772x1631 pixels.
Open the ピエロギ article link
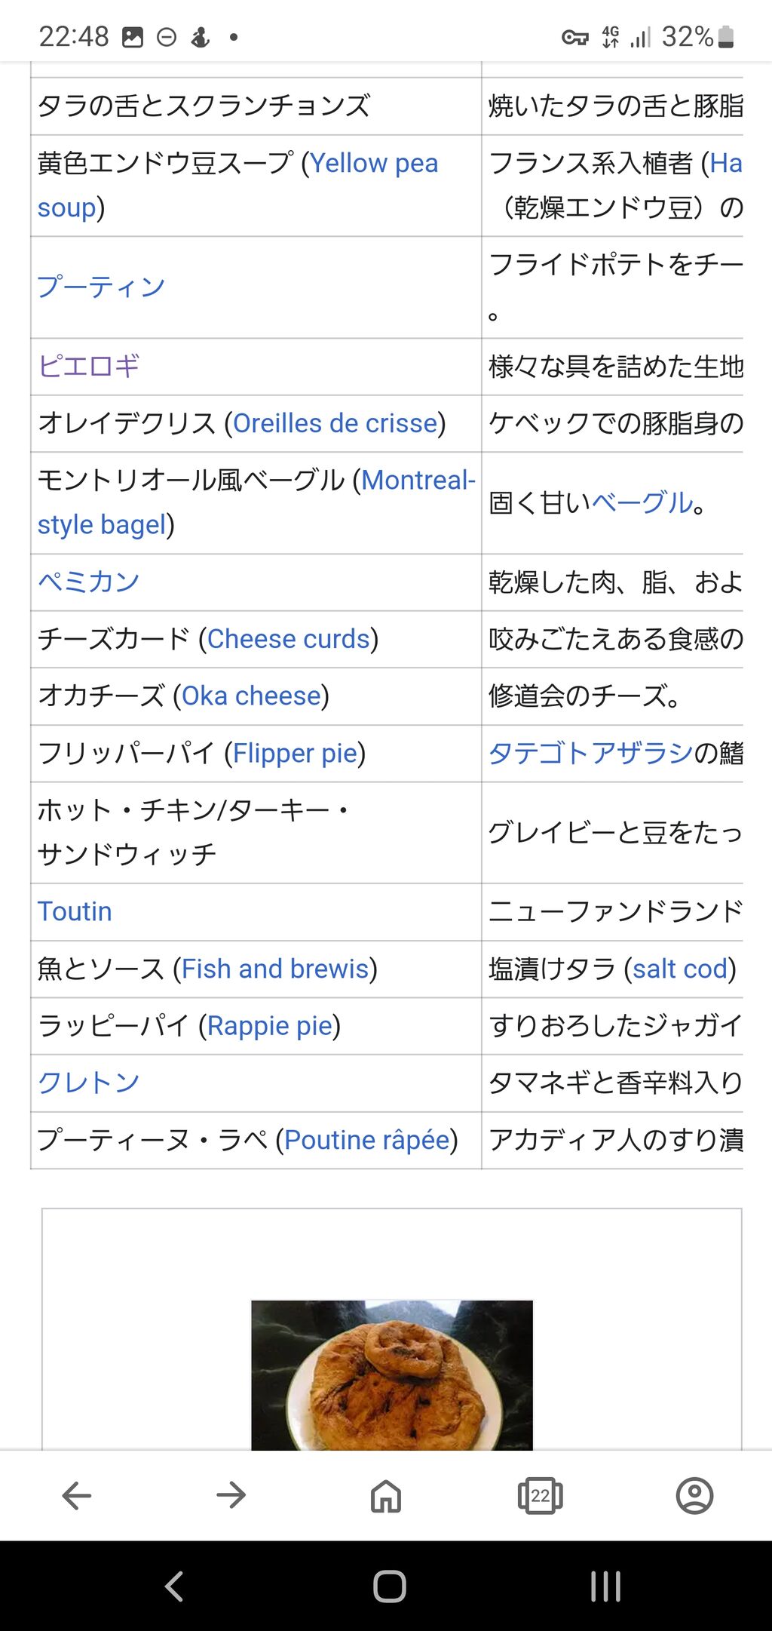(89, 367)
